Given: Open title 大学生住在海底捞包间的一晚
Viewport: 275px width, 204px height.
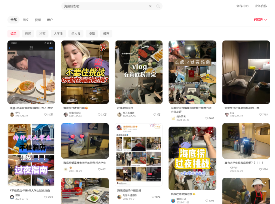Looking at the screenshot, I should (242, 108).
